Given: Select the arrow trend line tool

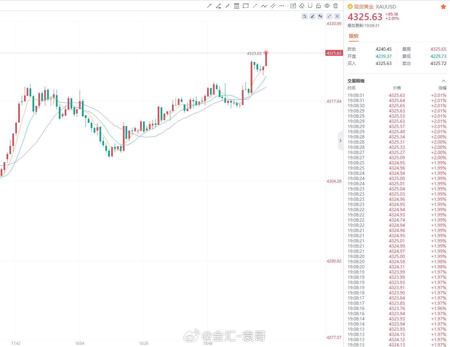Looking at the screenshot, I should (209, 6).
